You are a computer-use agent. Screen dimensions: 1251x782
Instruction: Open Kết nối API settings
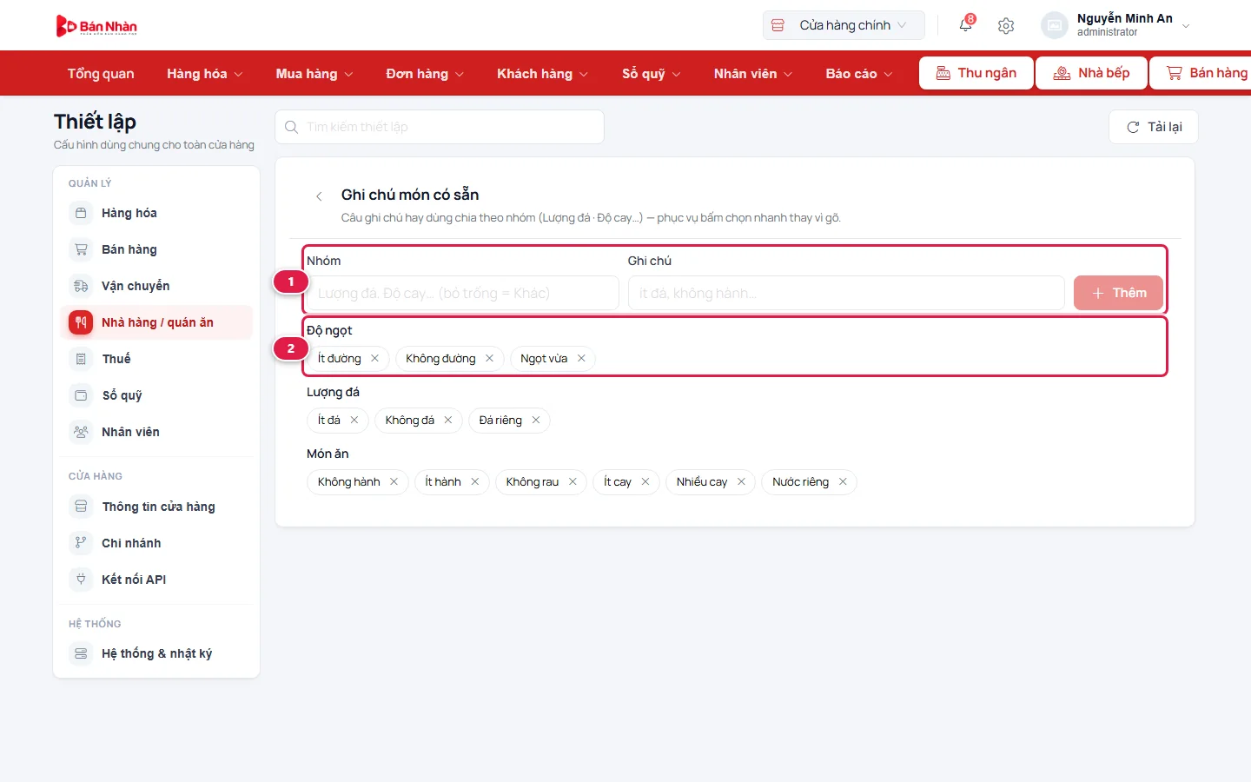click(x=156, y=580)
